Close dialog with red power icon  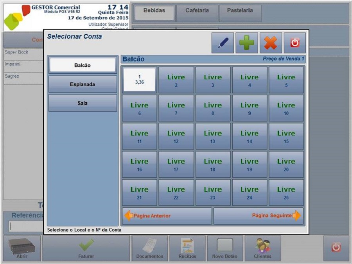(295, 43)
